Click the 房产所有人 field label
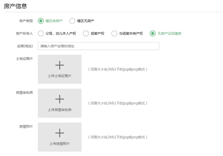Image resolution: width=223 pixels, height=156 pixels. [x=24, y=34]
